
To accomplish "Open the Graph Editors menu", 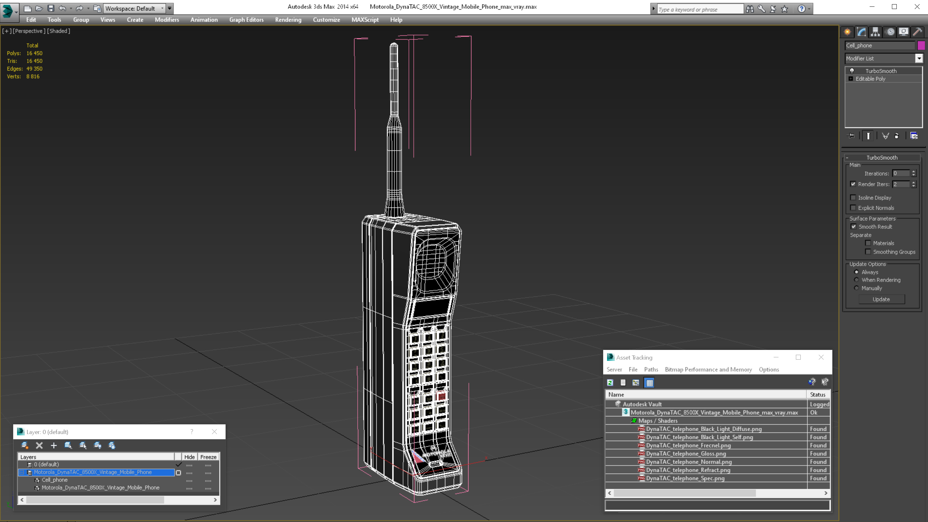I will 247,20.
